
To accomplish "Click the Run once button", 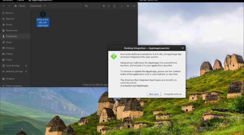I will [154, 94].
